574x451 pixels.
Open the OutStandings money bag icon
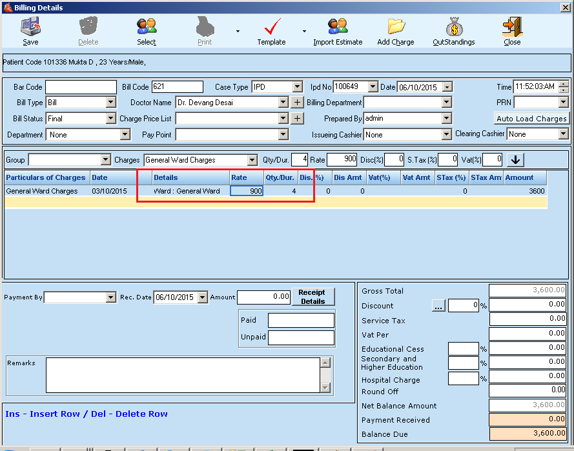pos(454,27)
